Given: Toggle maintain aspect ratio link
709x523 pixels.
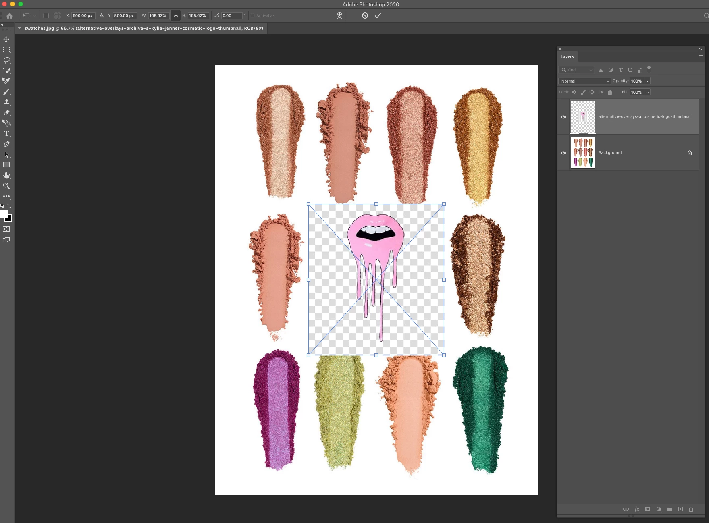Looking at the screenshot, I should tap(176, 16).
